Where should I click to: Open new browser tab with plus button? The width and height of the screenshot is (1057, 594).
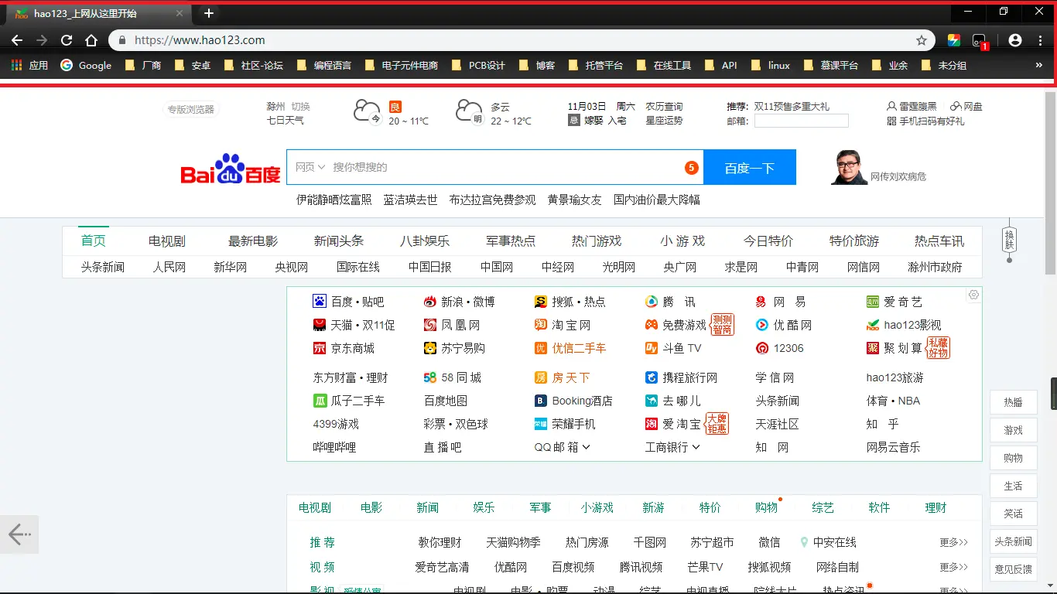pyautogui.click(x=209, y=13)
